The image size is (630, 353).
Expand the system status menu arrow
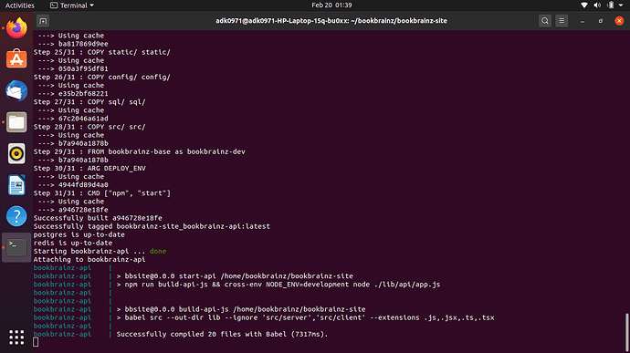621,5
